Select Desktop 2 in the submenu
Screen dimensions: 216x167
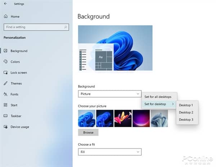[x=186, y=112]
